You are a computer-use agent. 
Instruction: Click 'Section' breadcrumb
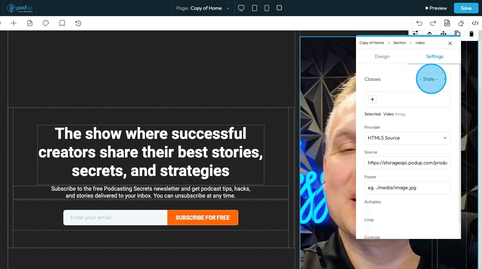pyautogui.click(x=400, y=43)
